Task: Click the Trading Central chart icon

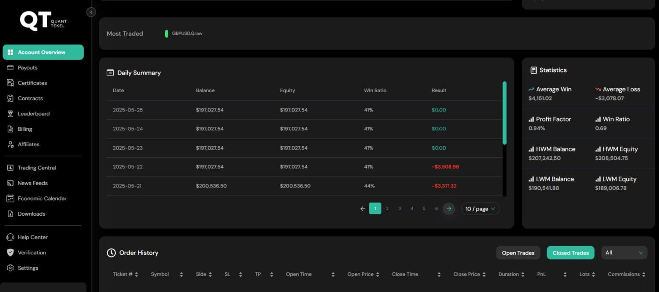Action: pyautogui.click(x=10, y=168)
